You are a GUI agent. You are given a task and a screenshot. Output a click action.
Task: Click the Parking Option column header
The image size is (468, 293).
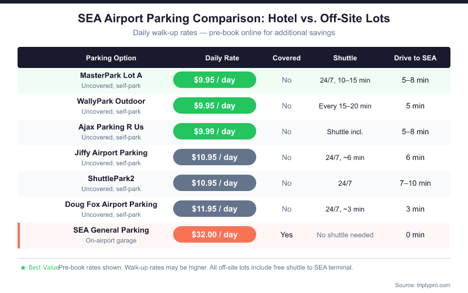tap(111, 58)
